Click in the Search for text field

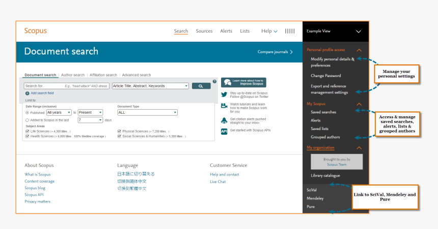(67, 86)
